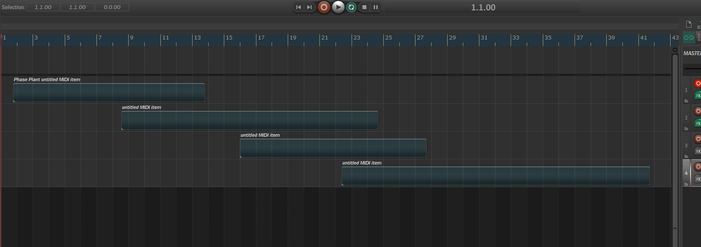Create a new project via page icon
Image resolution: width=701 pixels, height=247 pixels.
click(x=688, y=24)
